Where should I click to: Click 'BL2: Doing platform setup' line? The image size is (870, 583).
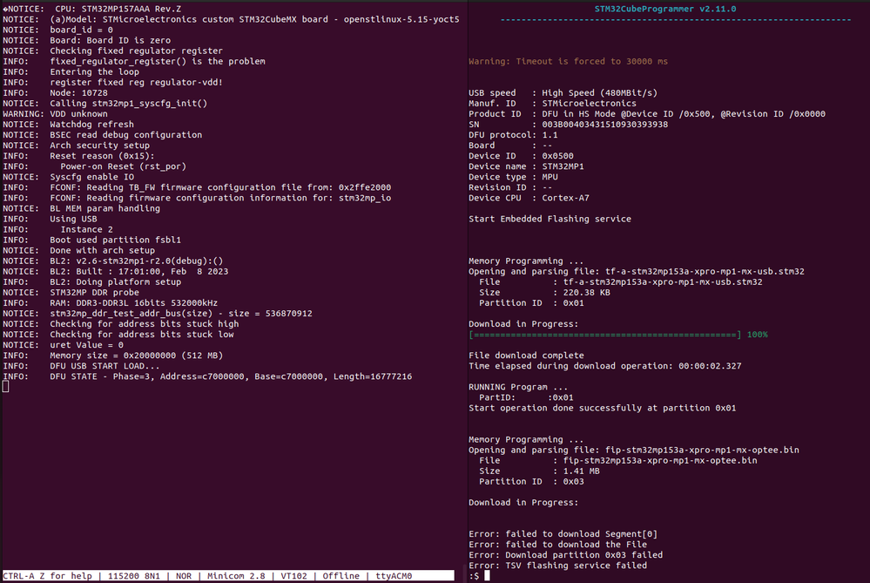(91, 282)
